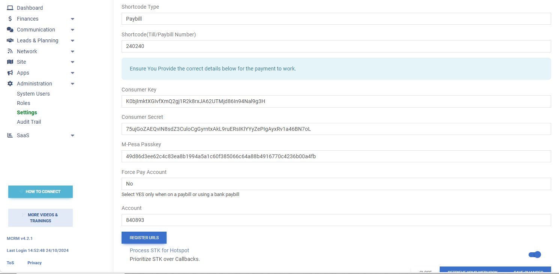Select the Administration gear icon
The height and width of the screenshot is (274, 559).
click(11, 83)
